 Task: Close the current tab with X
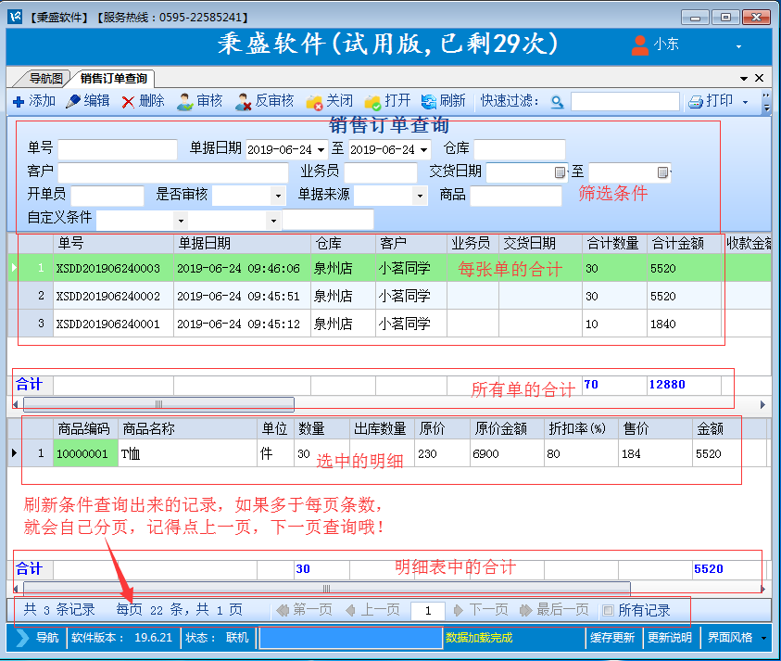(759, 78)
